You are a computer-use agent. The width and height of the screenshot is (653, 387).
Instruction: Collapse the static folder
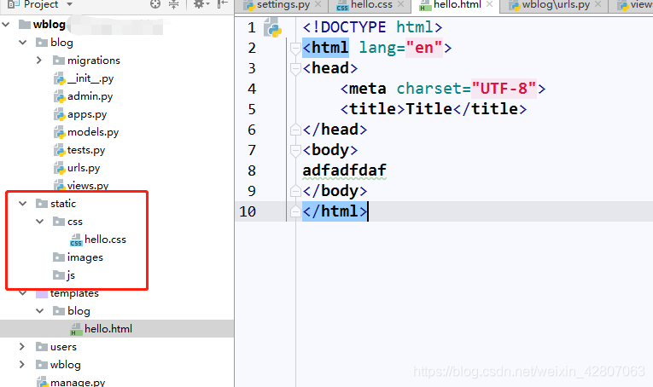pyautogui.click(x=23, y=203)
